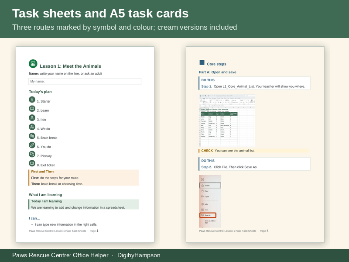Viewport: 349px width, 262px height.
Task: Click 'DigibyHampson' in the slide footer
Action: (139, 255)
